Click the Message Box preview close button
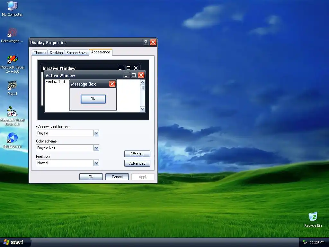The image size is (329, 247). pos(112,84)
